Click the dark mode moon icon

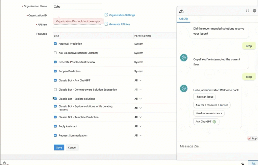[243, 163]
